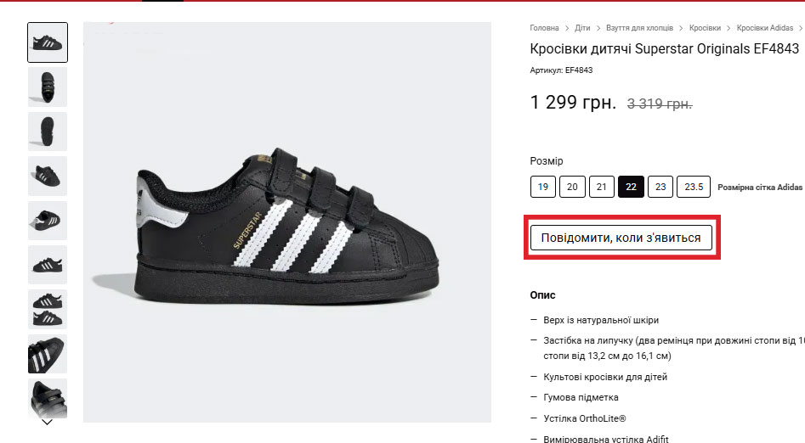This screenshot has height=443, width=805.
Task: Click the 'Повідомити, коли з'явиться' button
Action: point(621,238)
